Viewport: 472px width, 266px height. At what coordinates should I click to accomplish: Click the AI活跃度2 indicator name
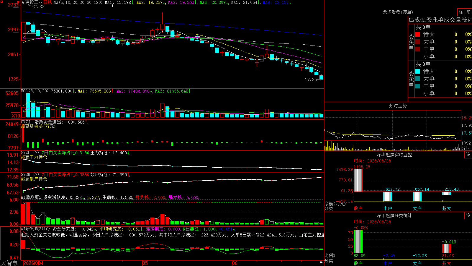click(31, 197)
